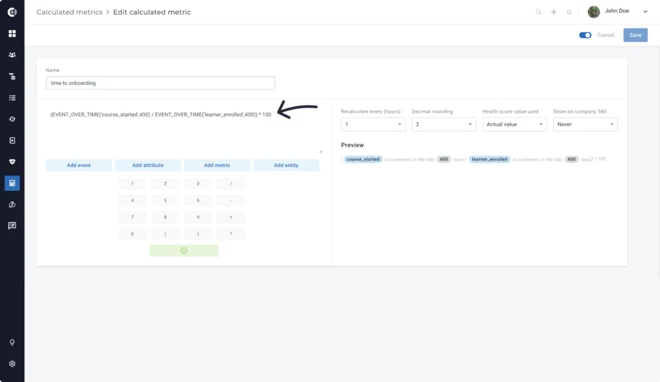Click the open parenthesis keypad key
Screen dimensions: 660x382
point(165,234)
